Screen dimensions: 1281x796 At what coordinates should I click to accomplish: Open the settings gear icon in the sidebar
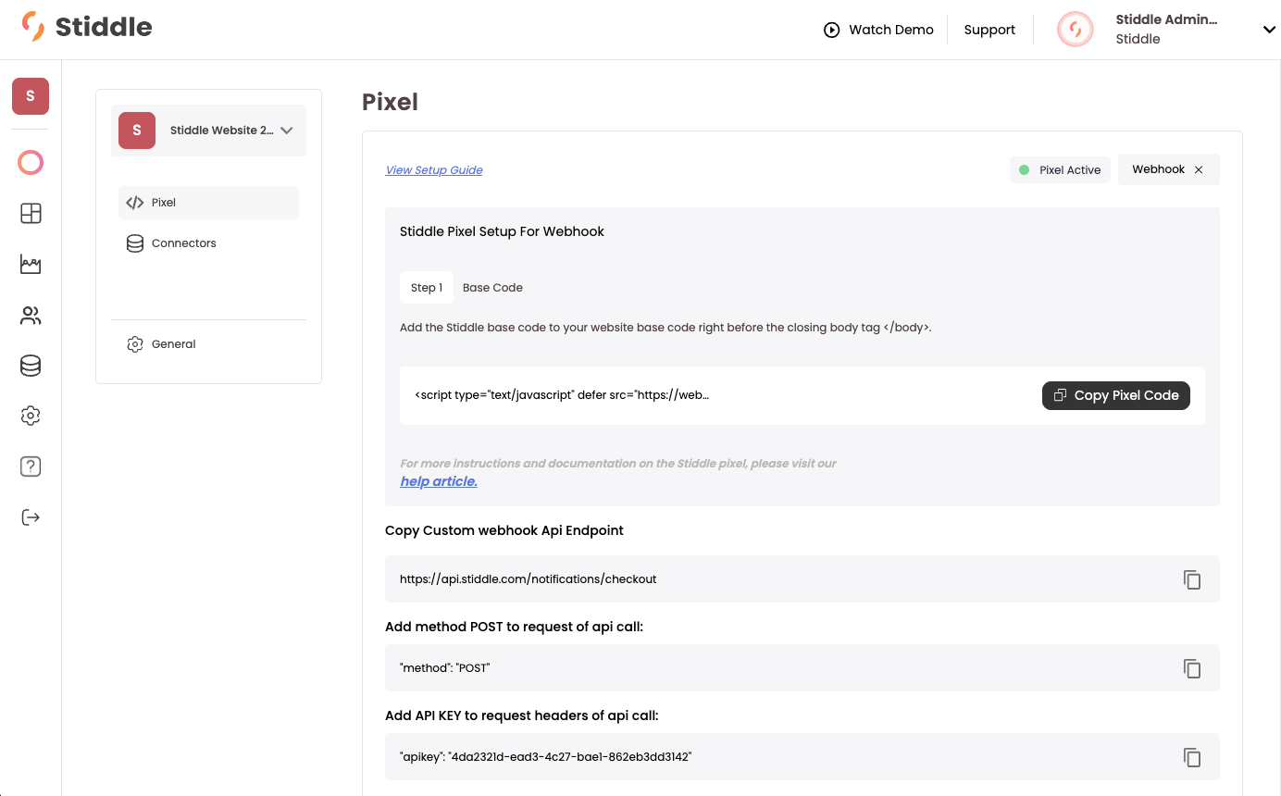coord(31,416)
